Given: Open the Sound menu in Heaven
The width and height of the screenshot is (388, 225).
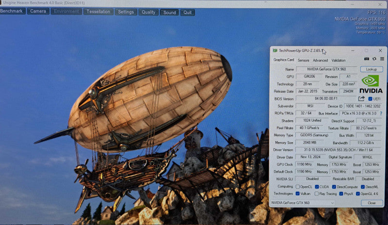Looking at the screenshot, I should click(x=169, y=13).
